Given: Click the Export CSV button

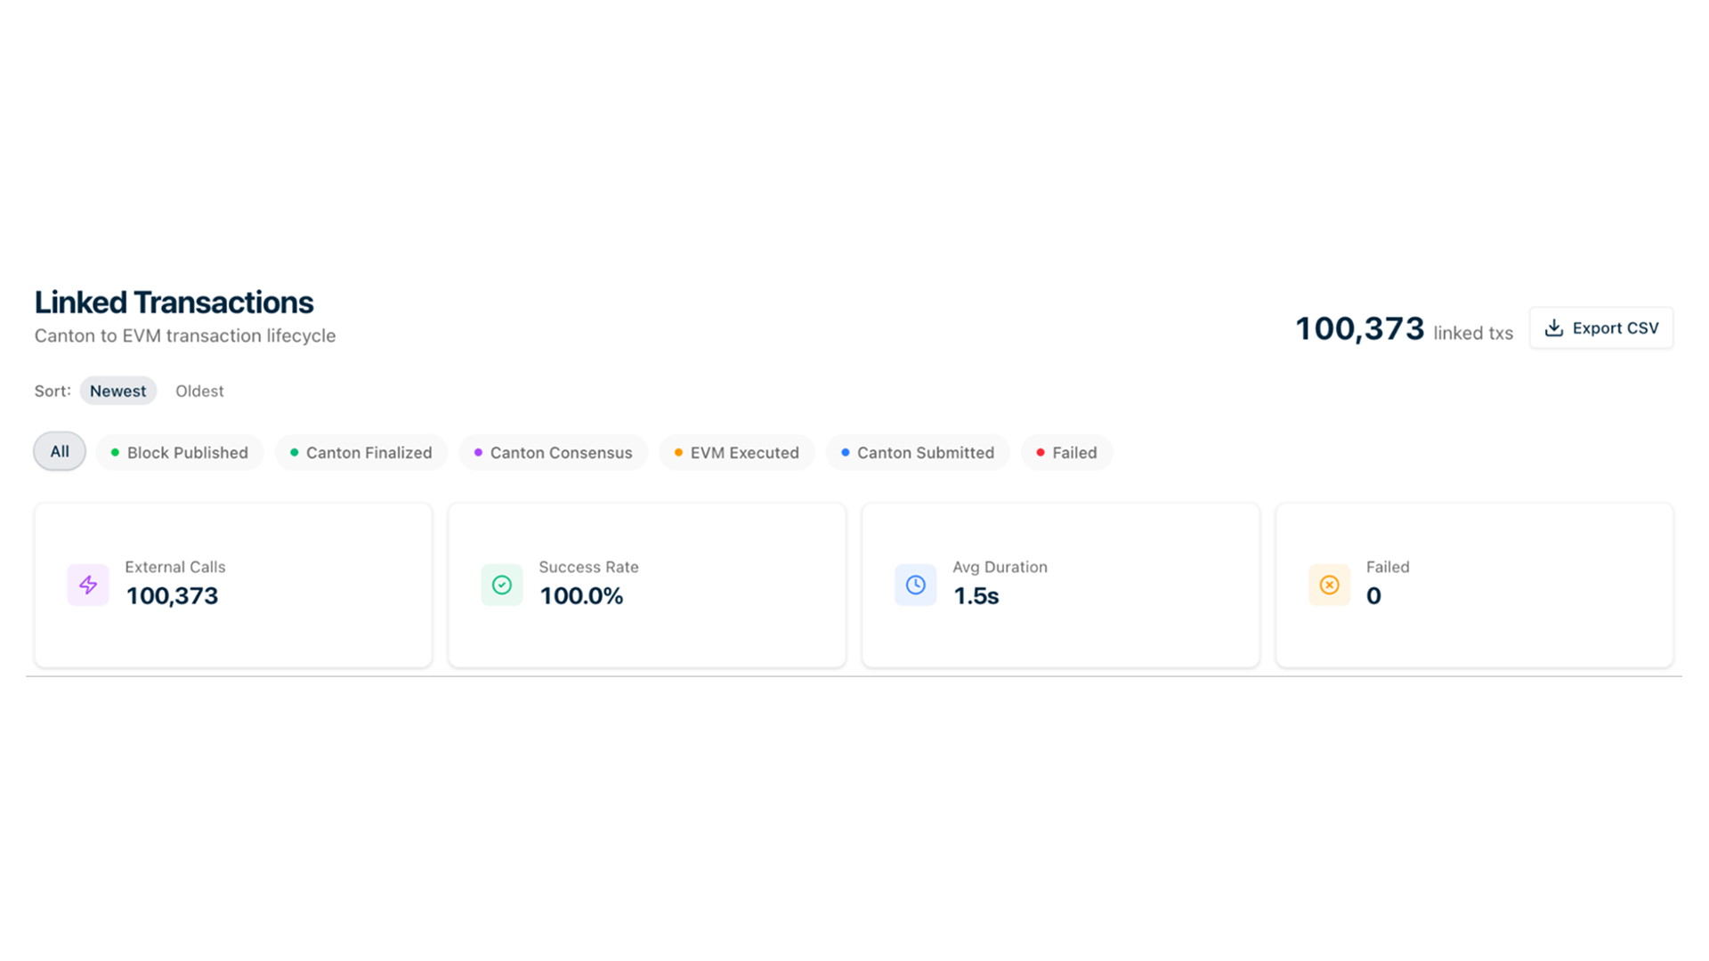Looking at the screenshot, I should click(1600, 327).
